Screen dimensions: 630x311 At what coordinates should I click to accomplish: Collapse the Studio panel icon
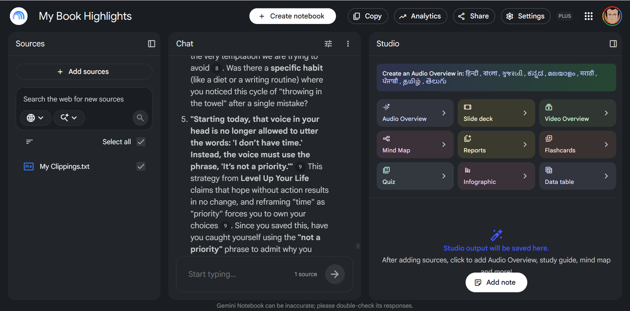coord(613,44)
